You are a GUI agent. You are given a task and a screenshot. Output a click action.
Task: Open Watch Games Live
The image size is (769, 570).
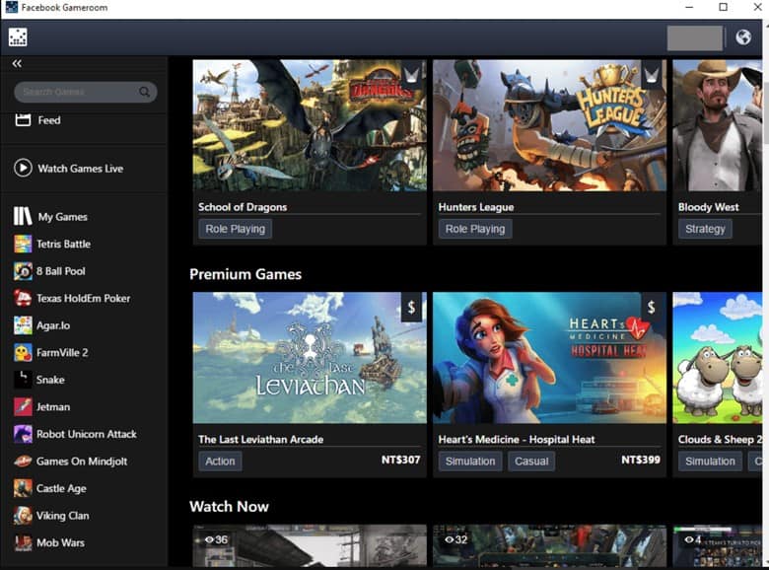(x=81, y=169)
